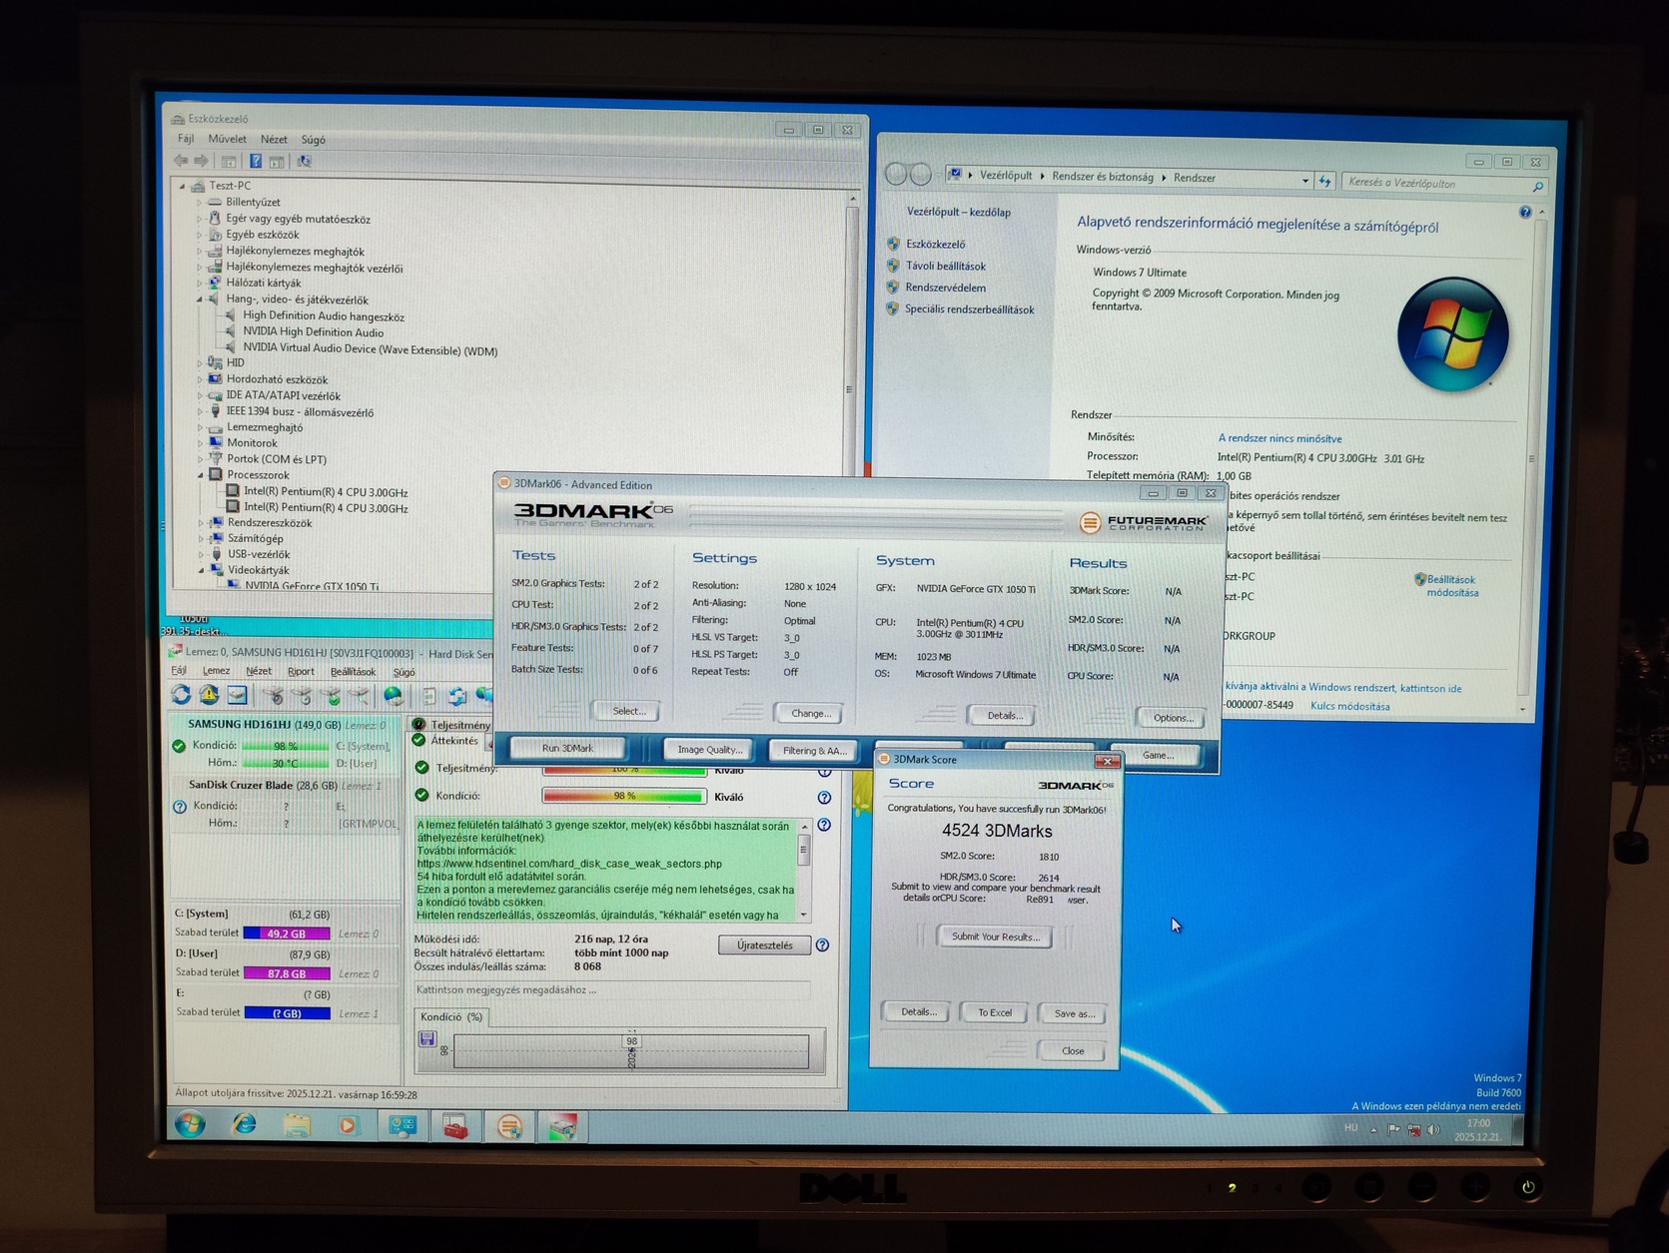Open the address bar dropdown in Rendszer window
This screenshot has height=1253, width=1669.
tap(1305, 181)
